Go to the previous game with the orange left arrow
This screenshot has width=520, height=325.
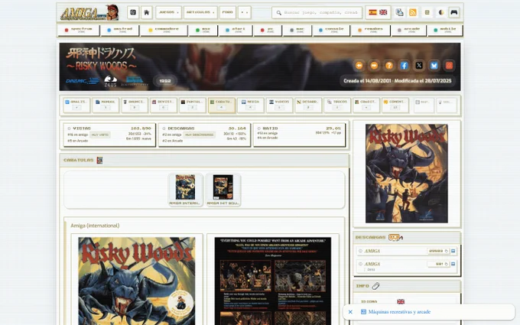pos(359,65)
